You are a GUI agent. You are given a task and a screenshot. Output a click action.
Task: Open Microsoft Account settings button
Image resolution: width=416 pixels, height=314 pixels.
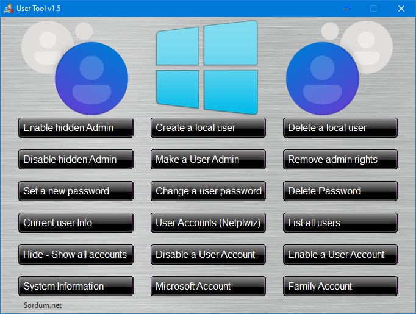click(x=208, y=286)
